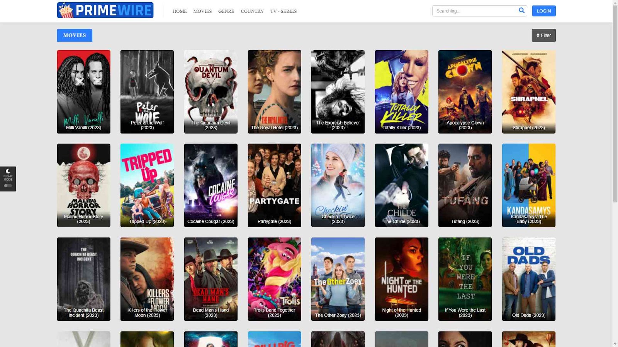Viewport: 618px width, 347px height.
Task: Open If You Were the Last poster
Action: [x=465, y=279]
